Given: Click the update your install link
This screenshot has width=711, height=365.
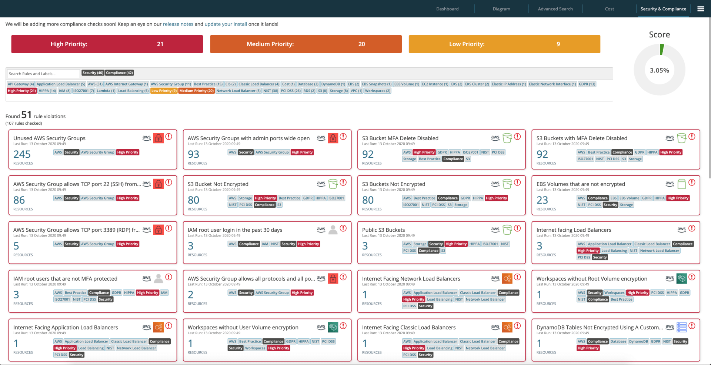Looking at the screenshot, I should (x=226, y=24).
